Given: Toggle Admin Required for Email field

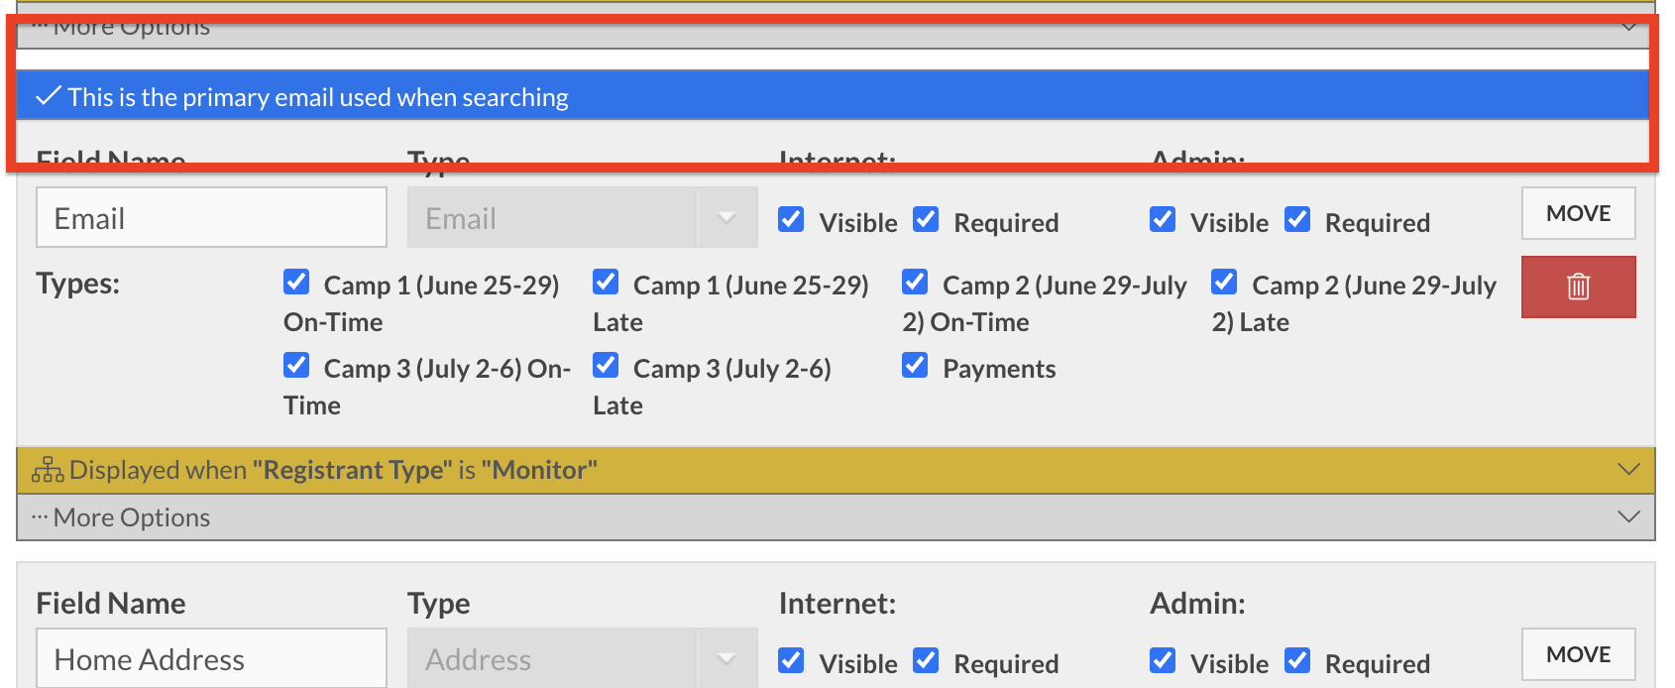Looking at the screenshot, I should [1297, 219].
